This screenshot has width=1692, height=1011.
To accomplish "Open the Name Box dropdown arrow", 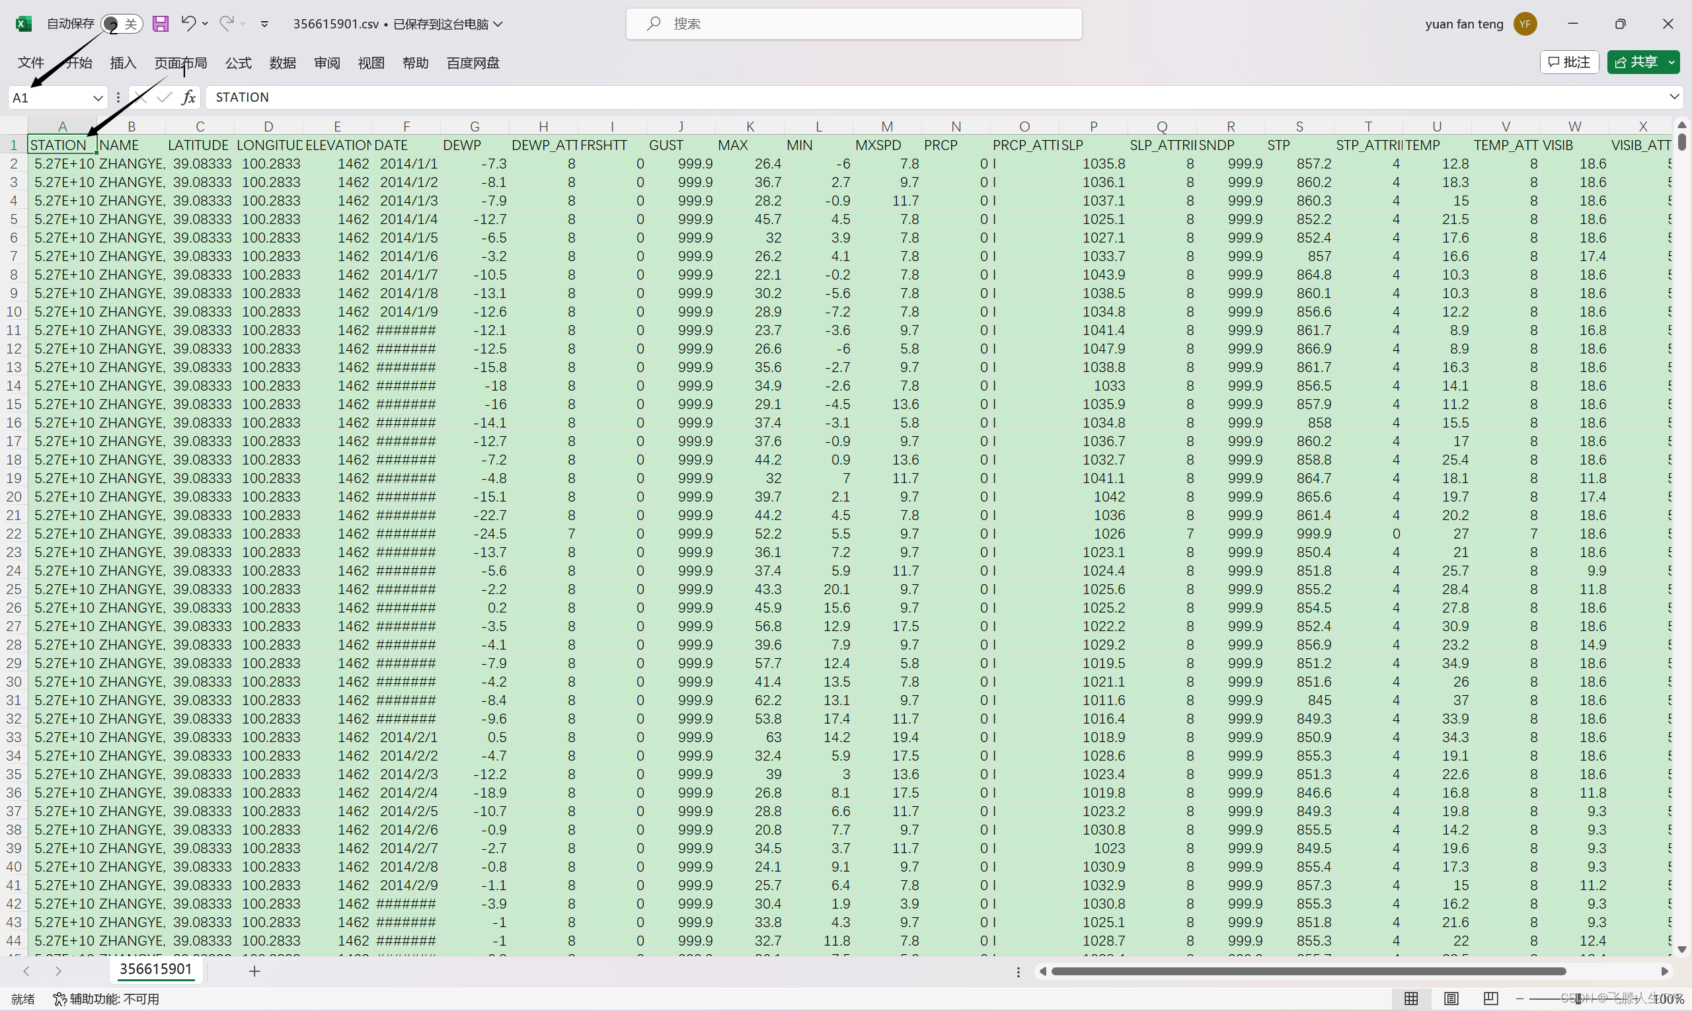I will (97, 98).
